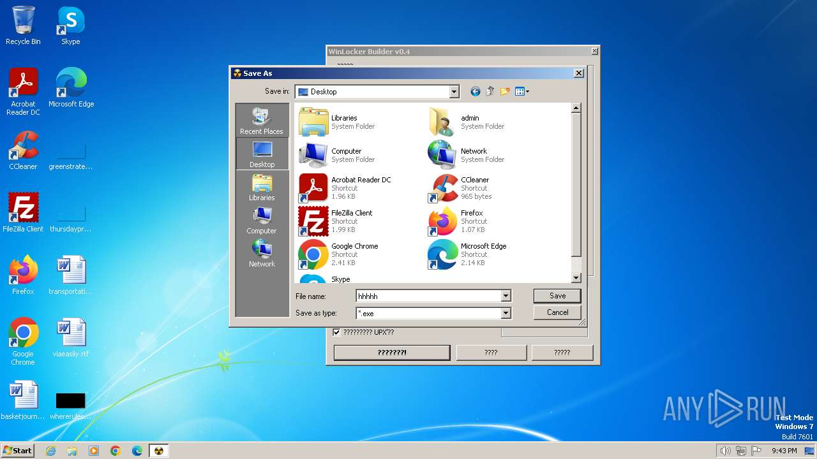Click the 9:43 PM clock in taskbar

click(784, 451)
